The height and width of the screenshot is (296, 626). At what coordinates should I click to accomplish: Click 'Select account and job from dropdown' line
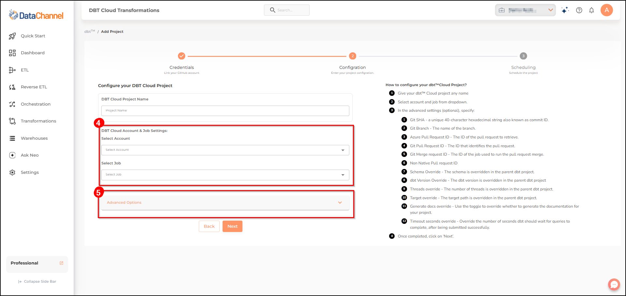coord(432,102)
